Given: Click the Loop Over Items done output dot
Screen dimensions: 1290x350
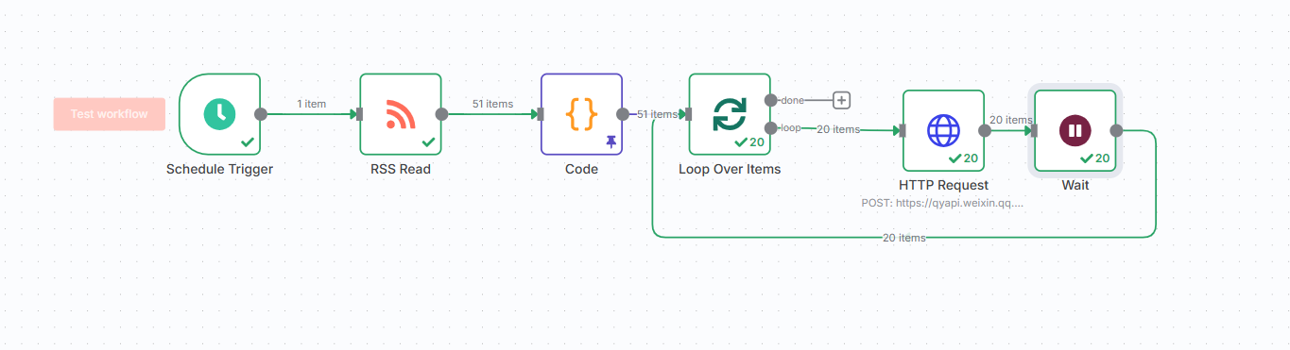Looking at the screenshot, I should (770, 100).
